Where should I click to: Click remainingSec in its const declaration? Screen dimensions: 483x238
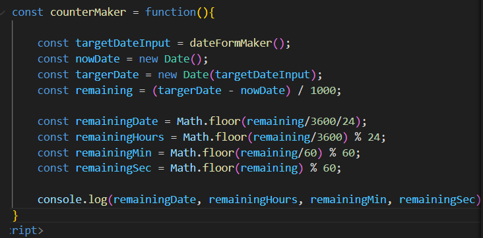(x=113, y=168)
